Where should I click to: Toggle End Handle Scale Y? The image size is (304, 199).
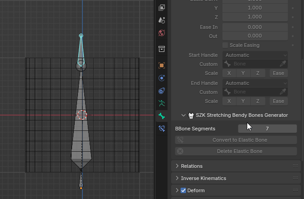[x=243, y=101]
